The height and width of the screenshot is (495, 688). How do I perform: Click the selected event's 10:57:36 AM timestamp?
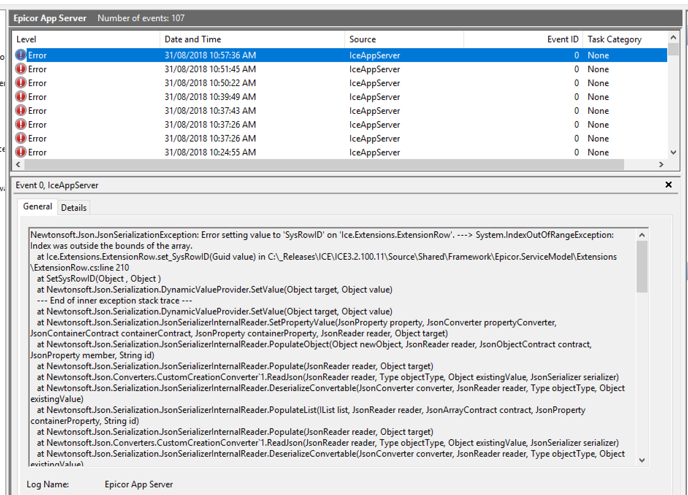(x=210, y=55)
